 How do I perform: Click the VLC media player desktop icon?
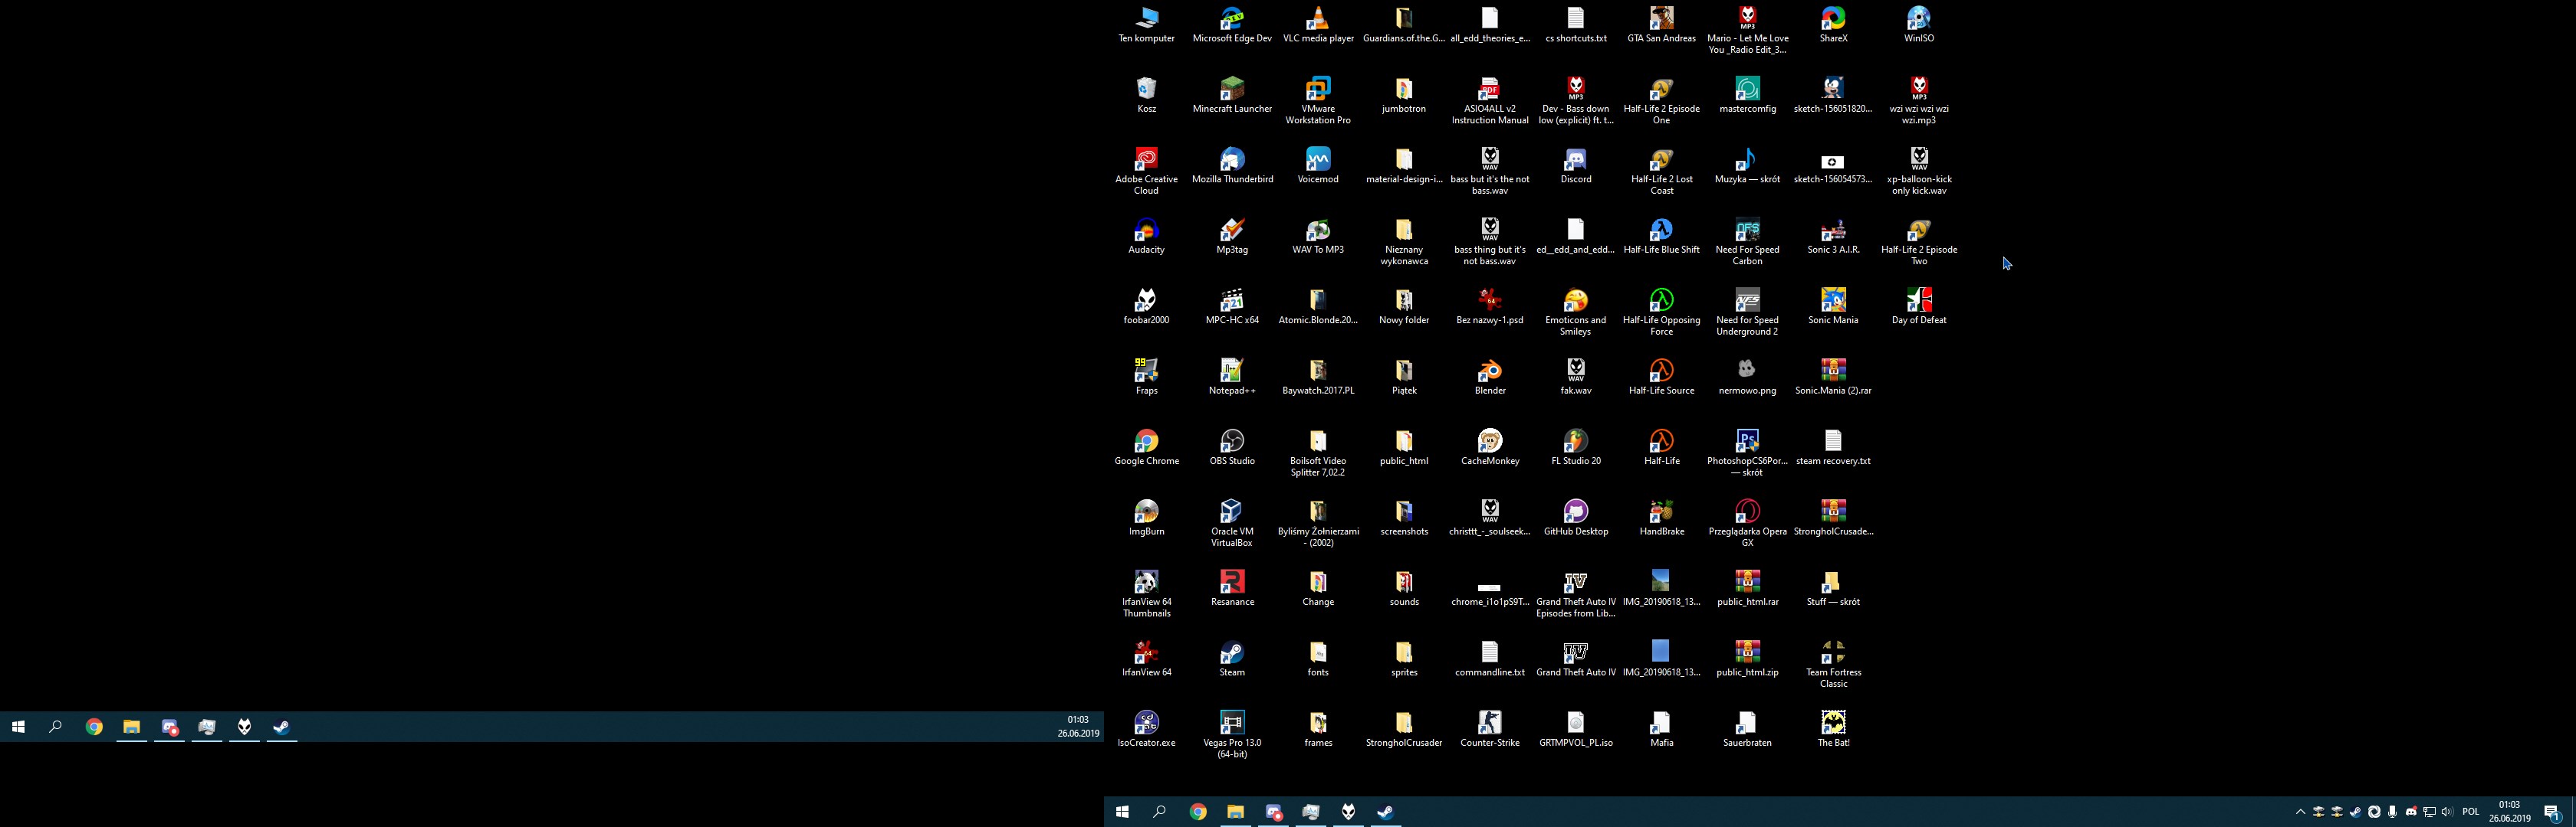(x=1318, y=25)
